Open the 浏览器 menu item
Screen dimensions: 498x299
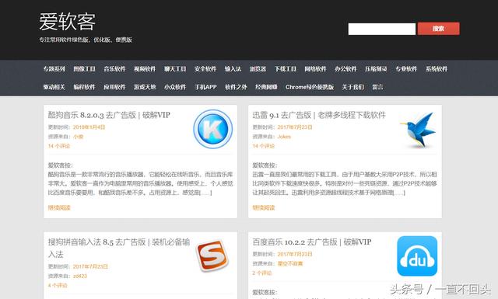coord(258,69)
